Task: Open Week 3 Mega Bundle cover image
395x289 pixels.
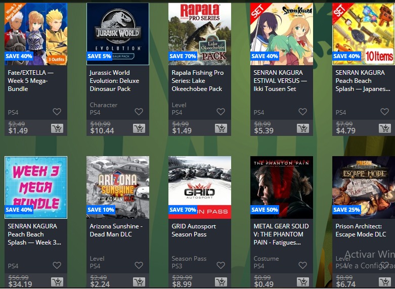Action: click(36, 187)
